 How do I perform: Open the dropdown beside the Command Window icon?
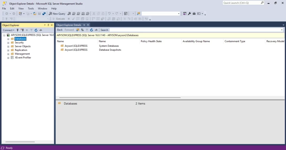coord(202,14)
